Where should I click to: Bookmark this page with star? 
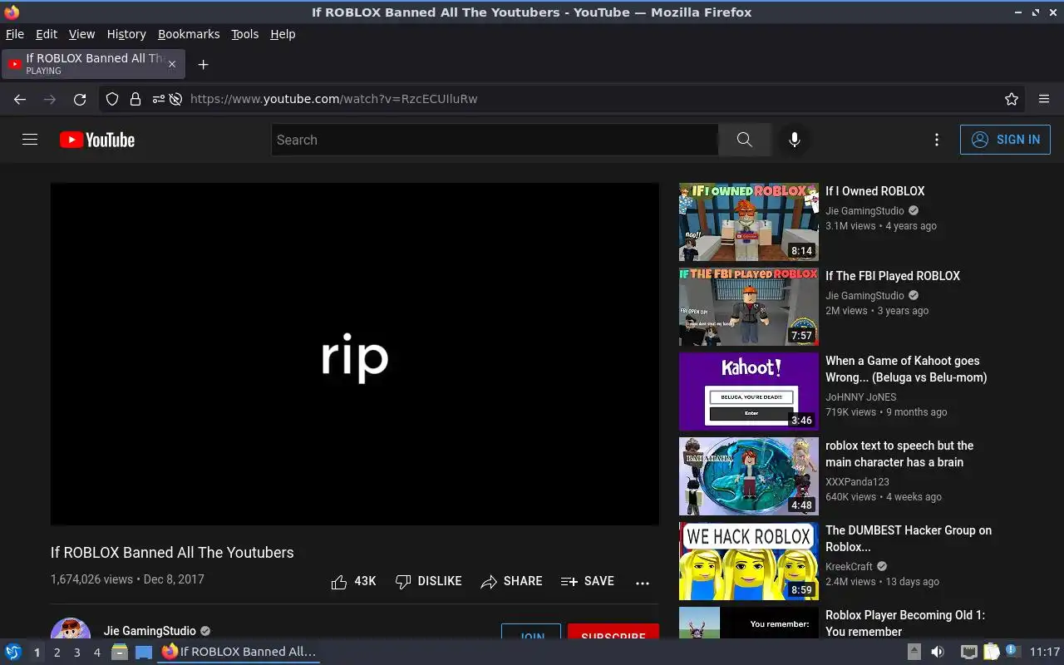click(1012, 99)
